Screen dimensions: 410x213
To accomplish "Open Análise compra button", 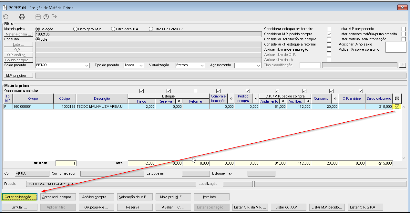I will [97, 197].
